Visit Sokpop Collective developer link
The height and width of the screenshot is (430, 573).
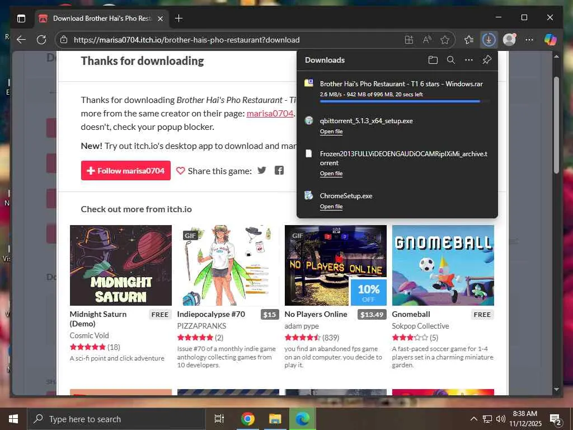click(420, 326)
